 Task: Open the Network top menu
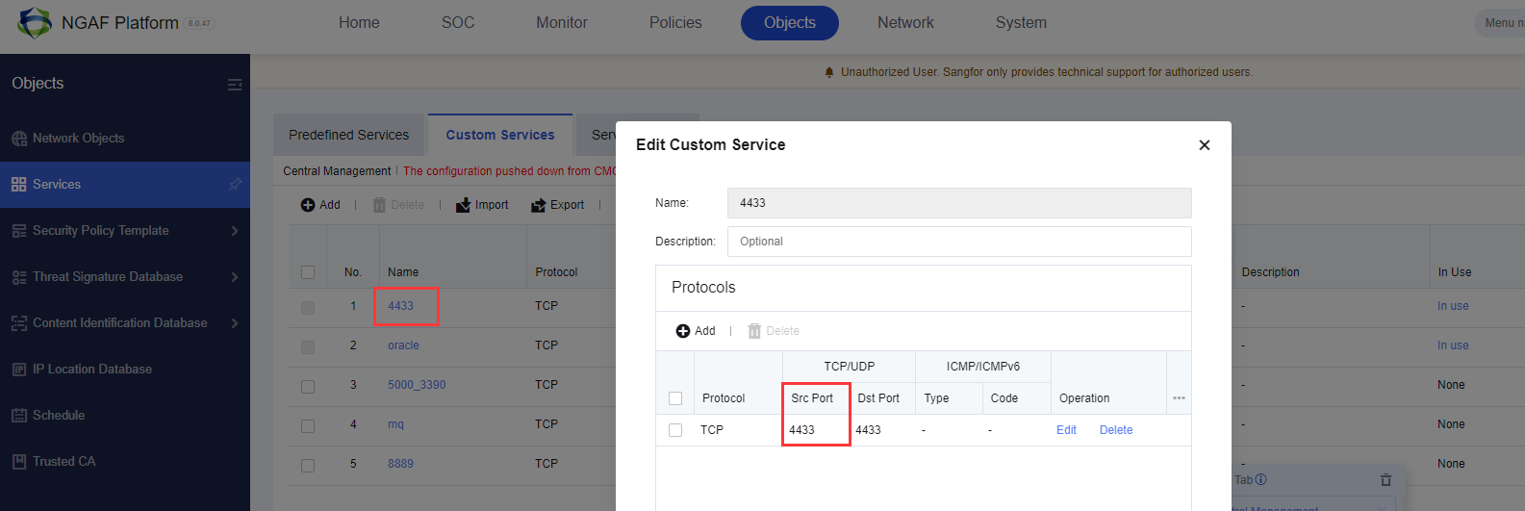tap(905, 22)
